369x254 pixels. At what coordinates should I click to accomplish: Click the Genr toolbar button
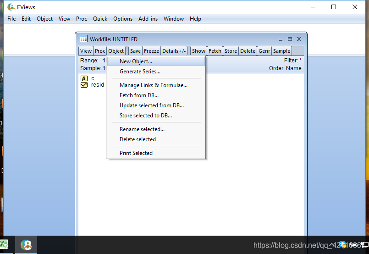[264, 51]
